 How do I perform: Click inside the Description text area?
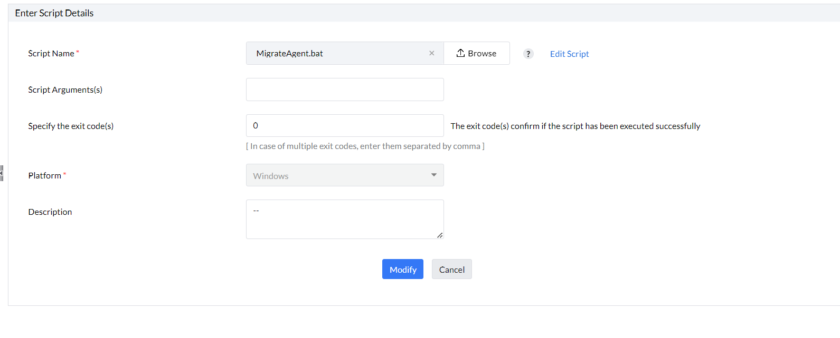pyautogui.click(x=344, y=219)
